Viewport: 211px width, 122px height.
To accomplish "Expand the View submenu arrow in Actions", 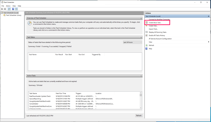I will pyautogui.click(x=209, y=42).
